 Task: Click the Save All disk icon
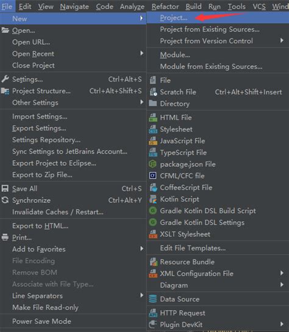[5, 188]
